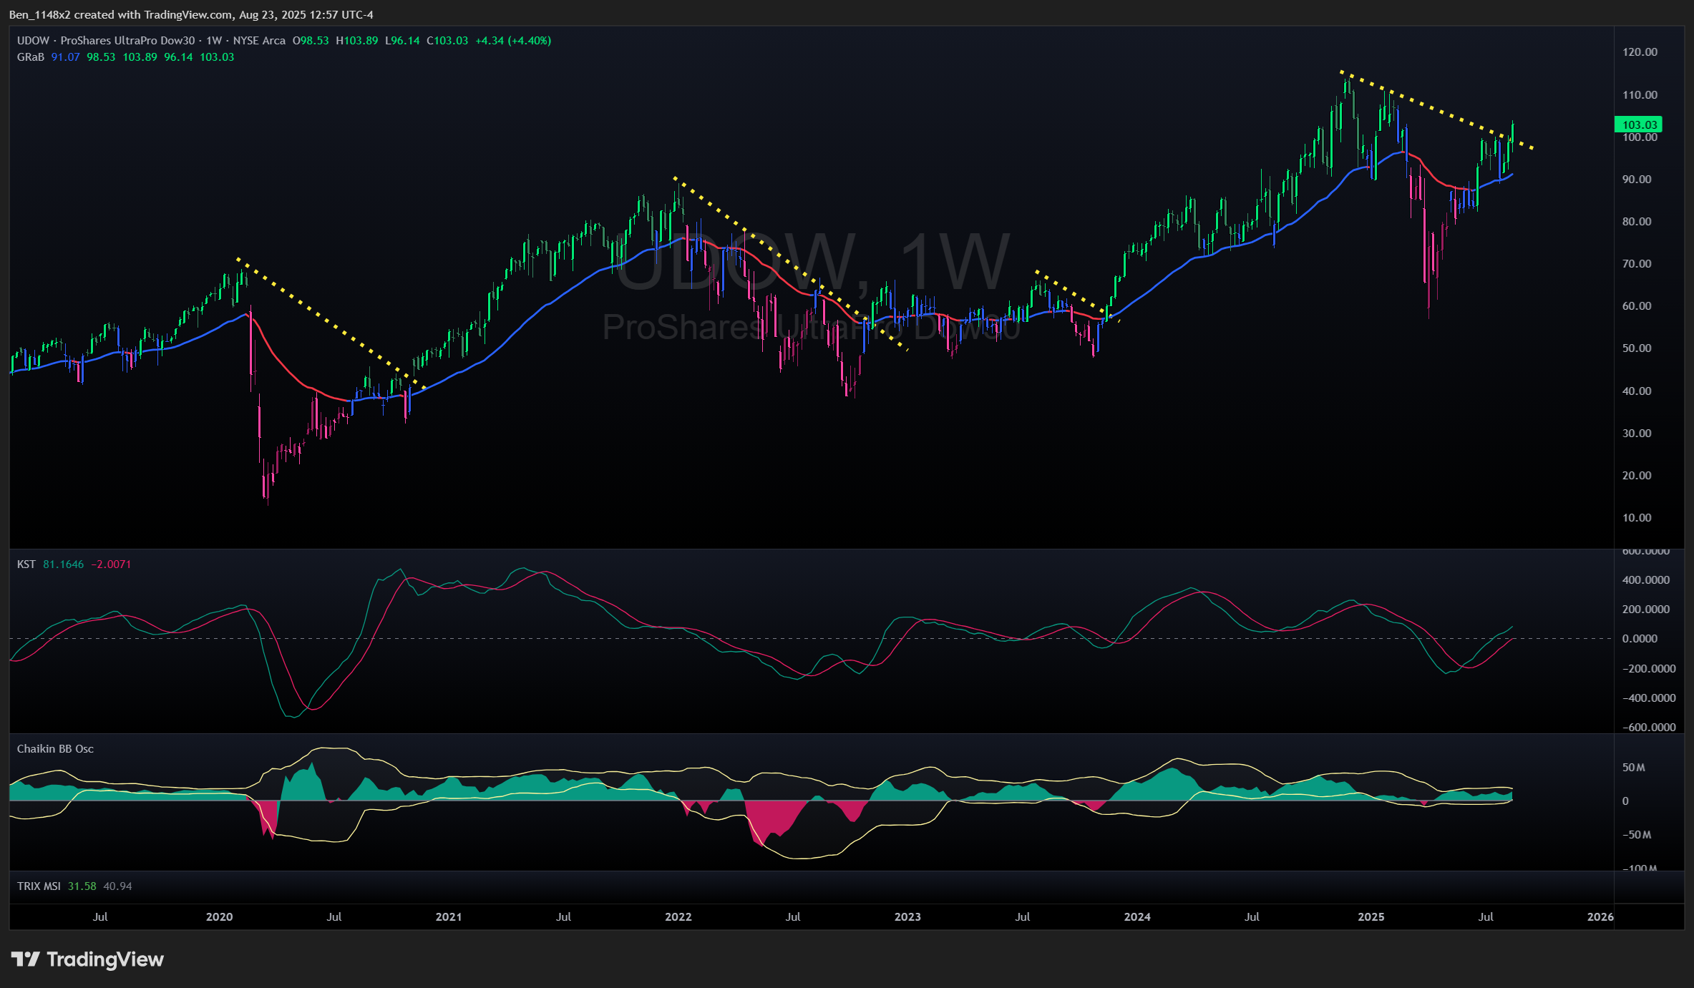Click the KST value 81.1646
Image resolution: width=1694 pixels, height=988 pixels.
pos(63,564)
